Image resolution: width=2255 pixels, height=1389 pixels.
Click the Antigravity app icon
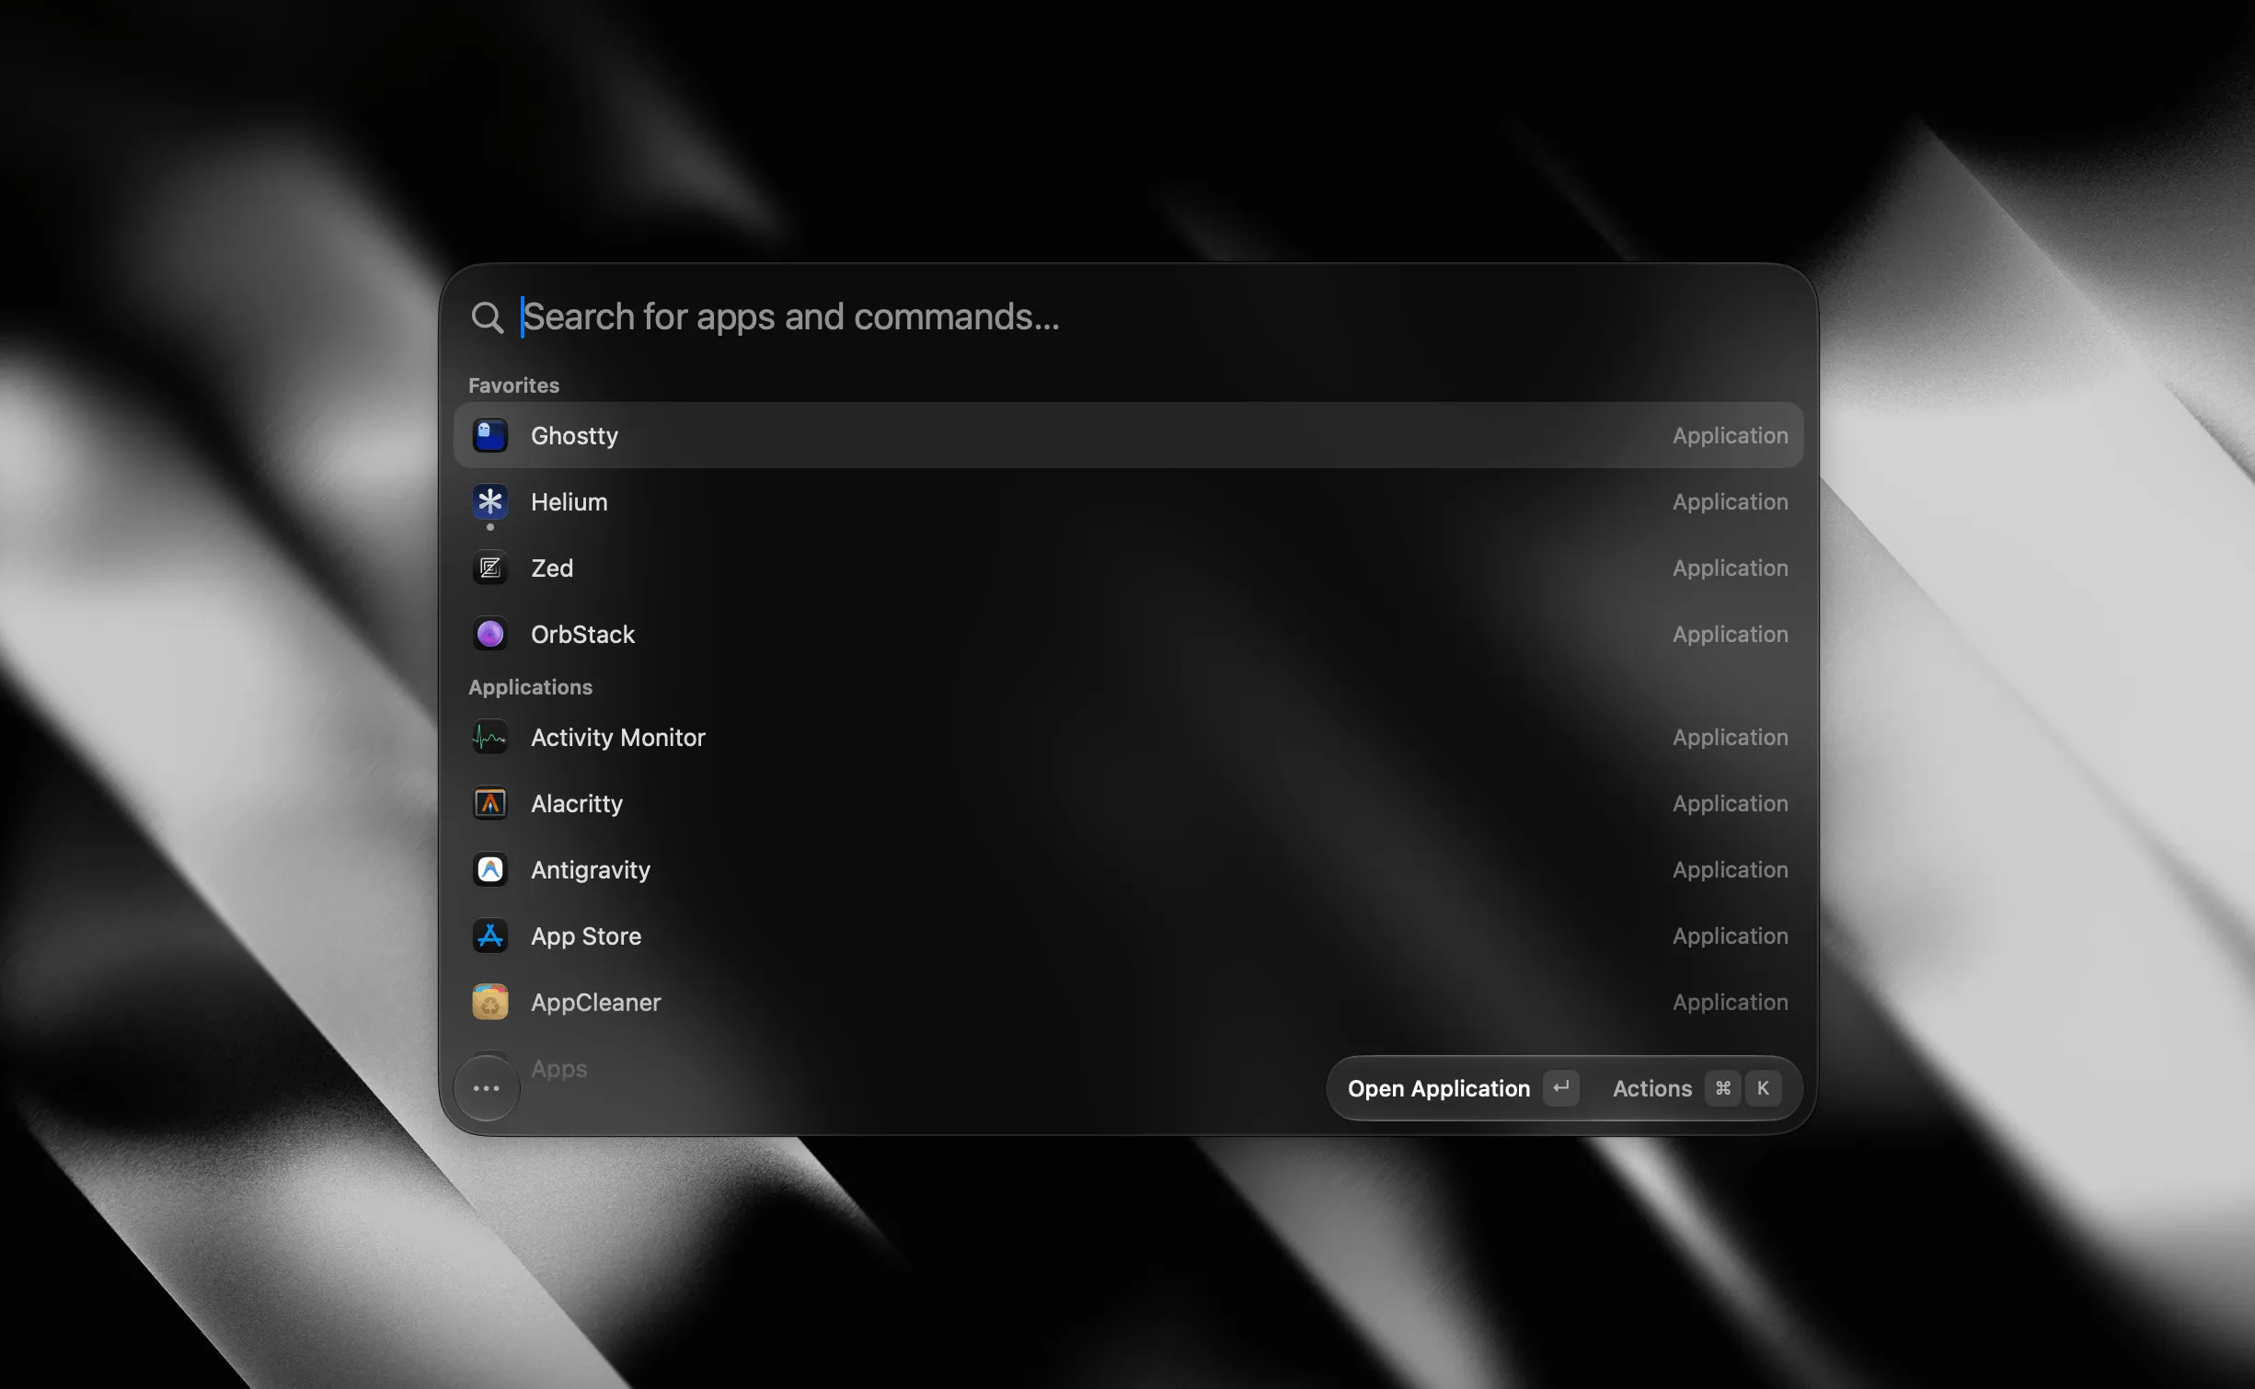click(x=489, y=869)
